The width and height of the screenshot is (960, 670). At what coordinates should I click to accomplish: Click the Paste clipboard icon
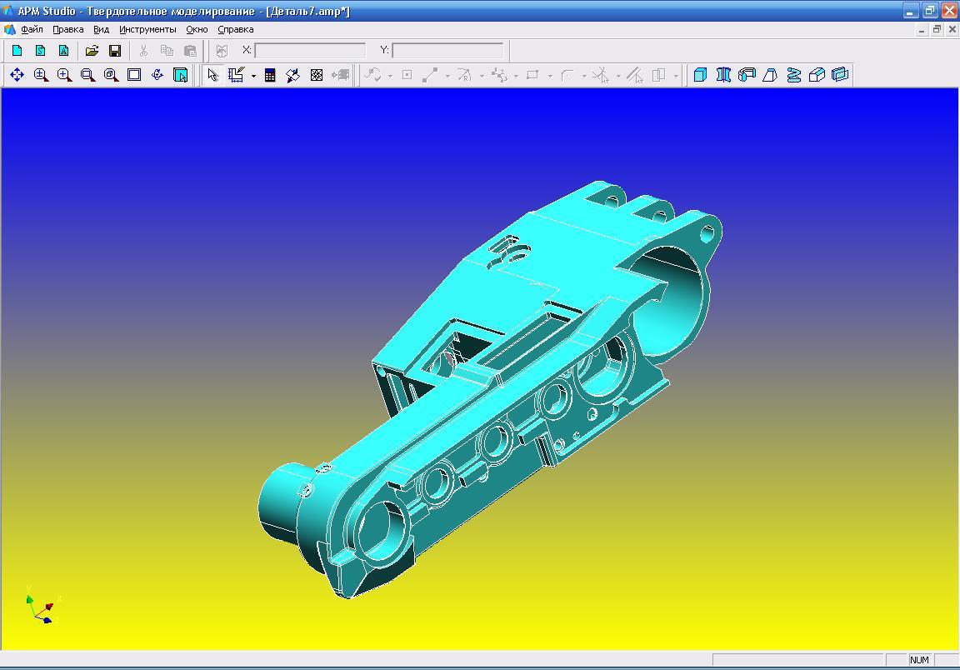tap(190, 51)
